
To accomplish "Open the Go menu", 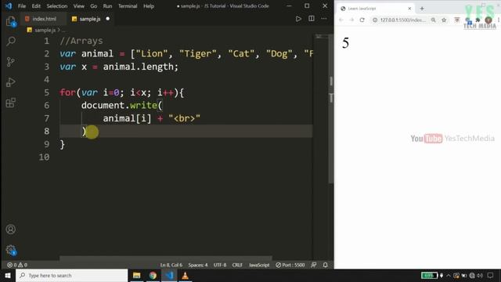I will coord(94,6).
